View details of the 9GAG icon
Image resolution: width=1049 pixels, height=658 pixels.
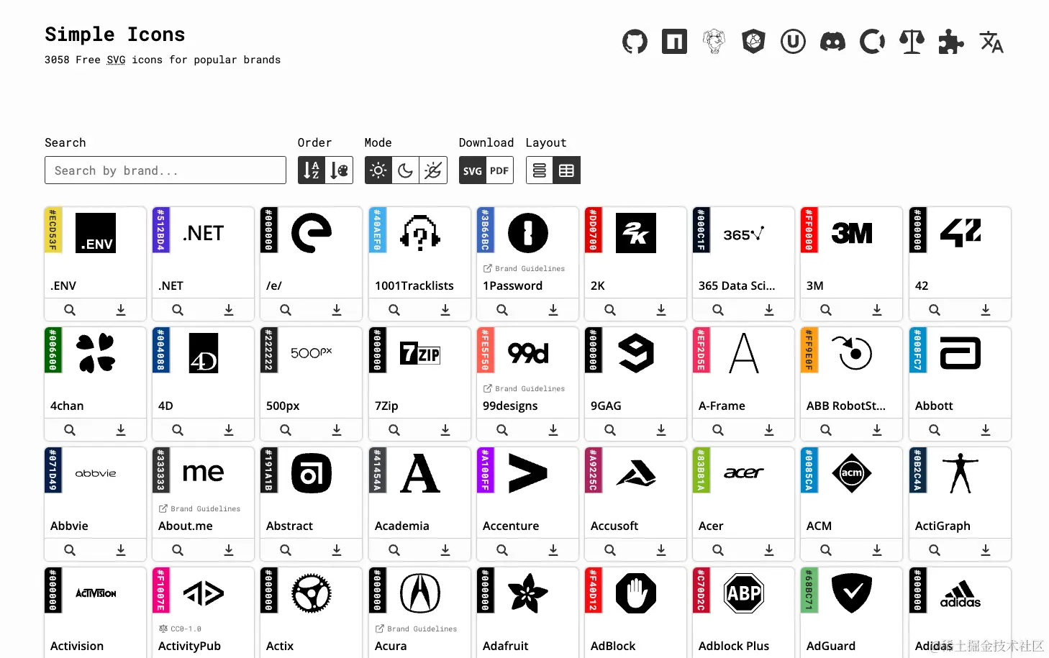tap(610, 430)
